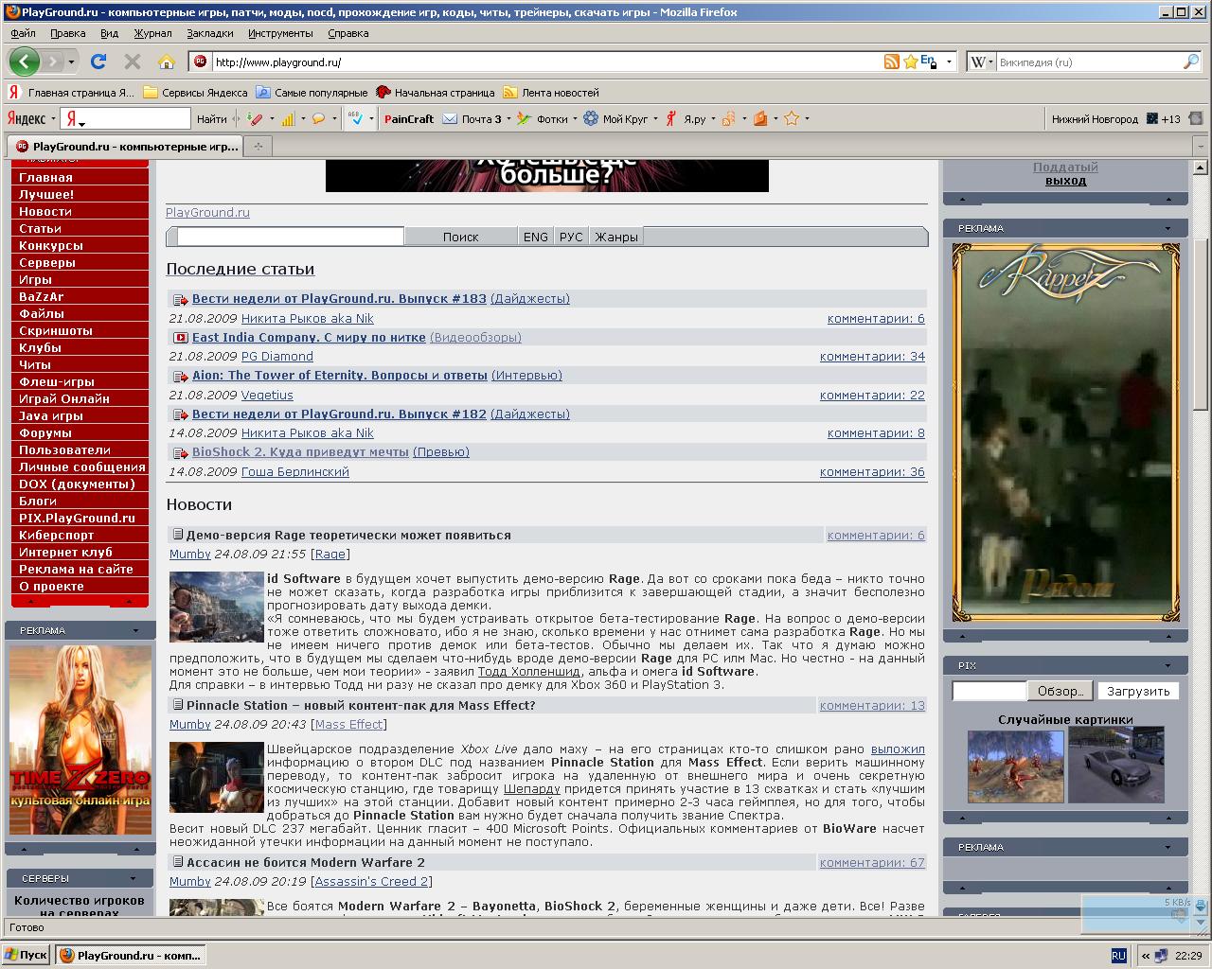Screen dimensions: 1212x969
Task: Click the scrollbar down arrow of the page
Action: (1201, 907)
